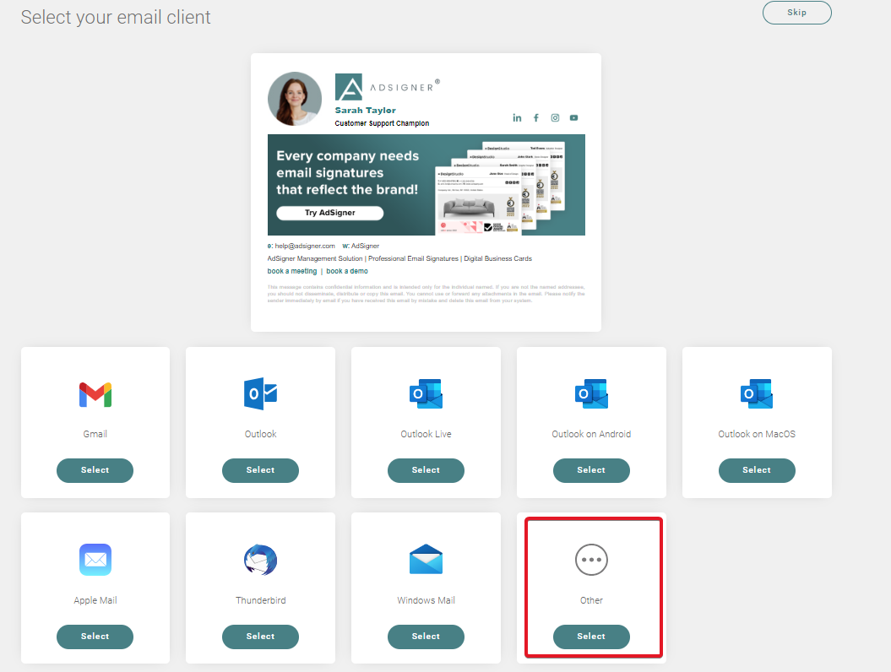Click the Apple Mail envelope icon
Viewport: 891px width, 672px height.
[95, 560]
